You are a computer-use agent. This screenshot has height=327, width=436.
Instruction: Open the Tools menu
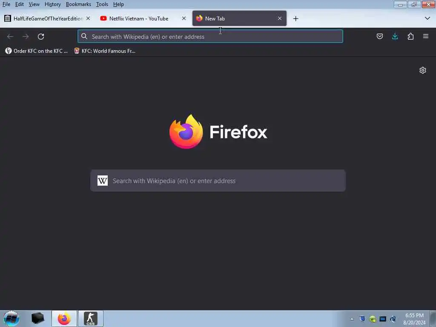click(x=102, y=4)
